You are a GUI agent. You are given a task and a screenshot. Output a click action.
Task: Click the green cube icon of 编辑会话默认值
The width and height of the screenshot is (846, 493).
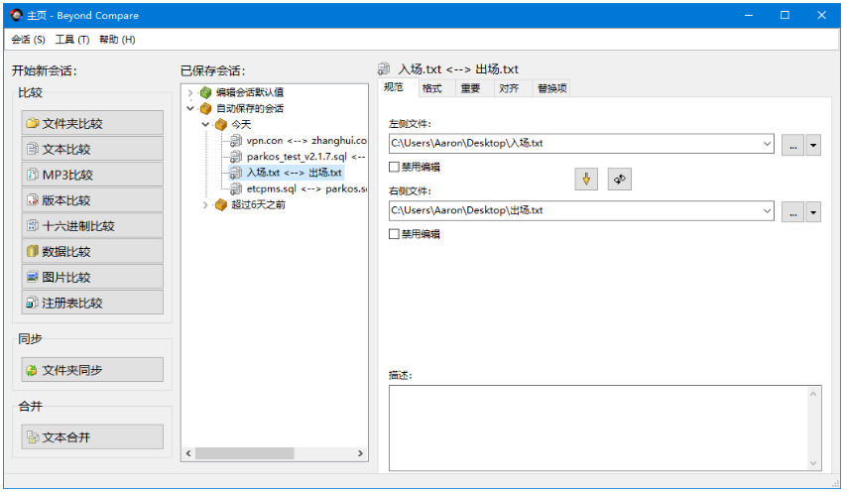pyautogui.click(x=205, y=92)
